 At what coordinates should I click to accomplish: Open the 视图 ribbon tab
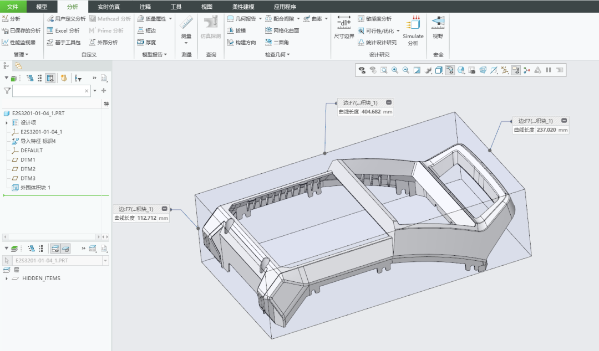point(207,7)
